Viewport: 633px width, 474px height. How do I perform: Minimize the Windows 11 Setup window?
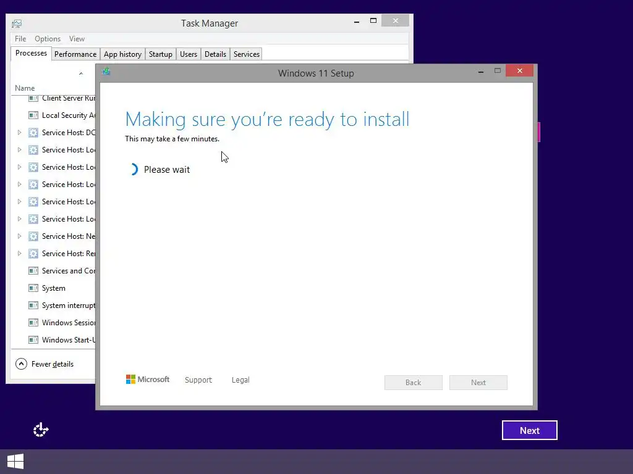[481, 72]
